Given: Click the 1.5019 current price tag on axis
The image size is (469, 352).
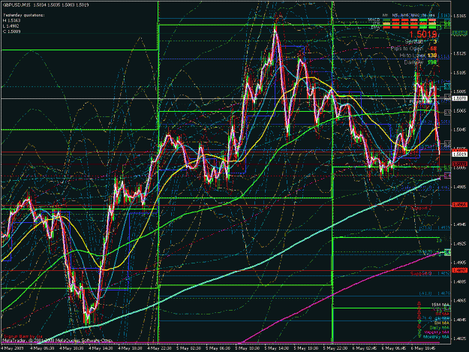Looking at the screenshot, I should (x=459, y=155).
